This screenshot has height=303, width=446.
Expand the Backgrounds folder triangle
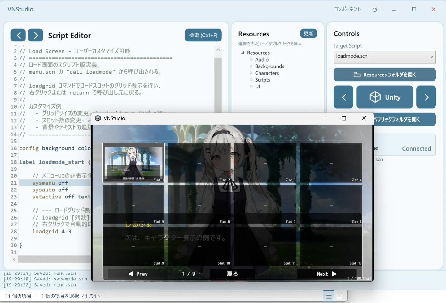coord(251,66)
